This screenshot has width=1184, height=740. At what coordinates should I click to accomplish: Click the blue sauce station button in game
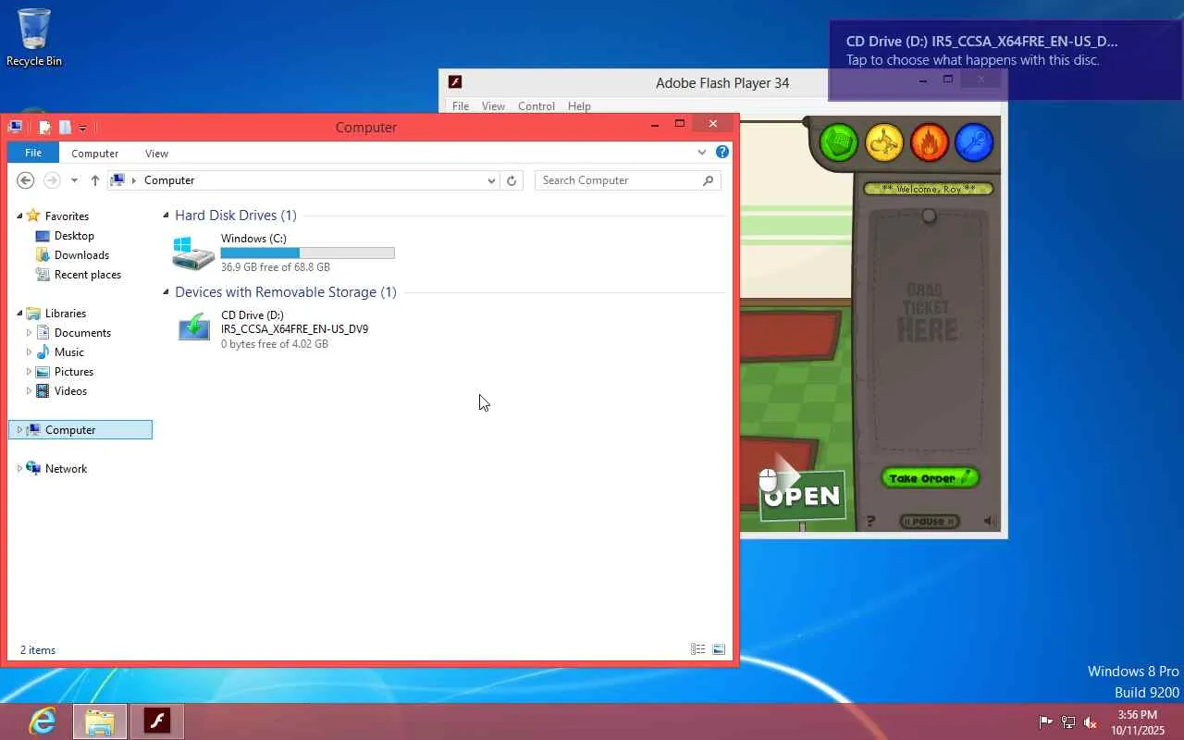tap(974, 143)
